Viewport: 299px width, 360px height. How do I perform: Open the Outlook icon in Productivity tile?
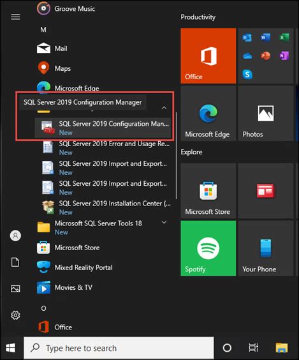[247, 37]
